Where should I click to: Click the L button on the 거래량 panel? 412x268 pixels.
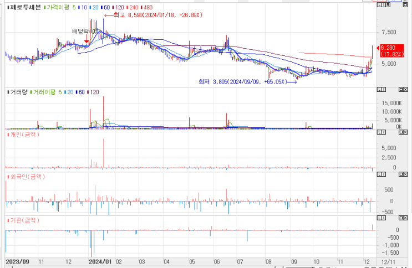(380, 90)
